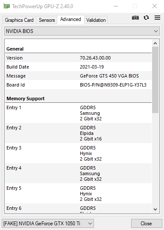
Task: Click the scrollbar up arrow
Action: (x=155, y=43)
